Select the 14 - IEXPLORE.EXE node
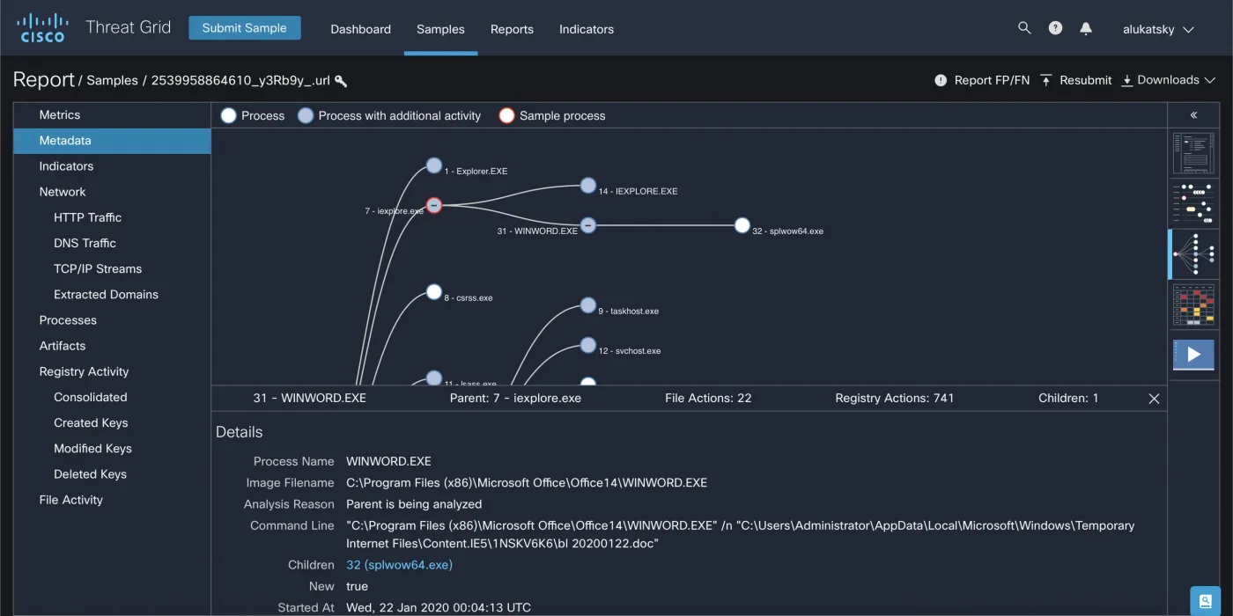 (588, 185)
